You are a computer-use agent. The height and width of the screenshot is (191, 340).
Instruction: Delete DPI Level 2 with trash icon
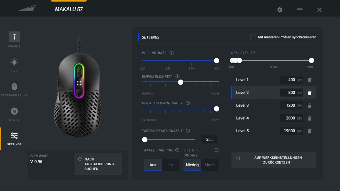[309, 93]
